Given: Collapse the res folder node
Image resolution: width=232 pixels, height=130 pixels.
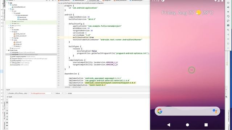Looking at the screenshot, I should 9,27.
